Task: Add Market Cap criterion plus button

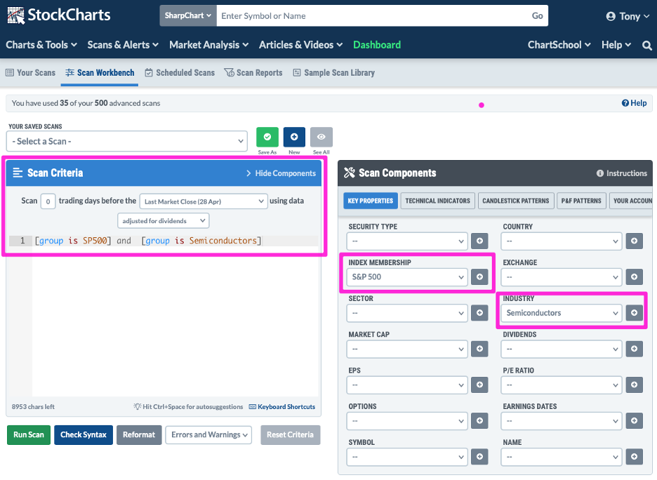Action: (479, 349)
